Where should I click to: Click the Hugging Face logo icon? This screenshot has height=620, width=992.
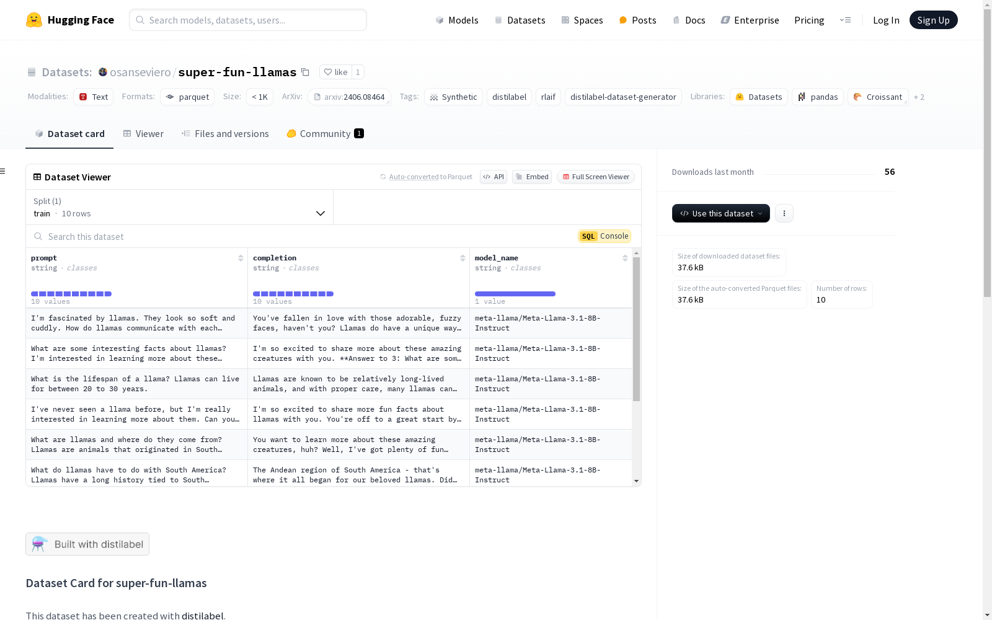(x=34, y=20)
